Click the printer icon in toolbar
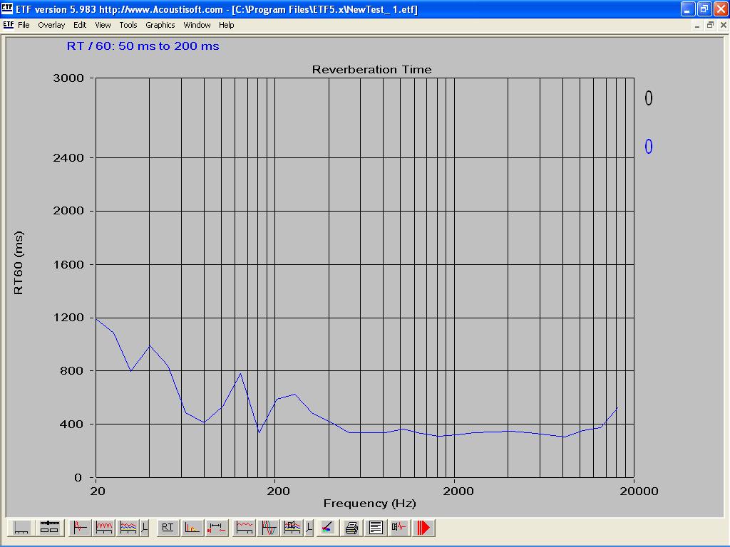Screen dimensions: 730x547 pyautogui.click(x=351, y=528)
